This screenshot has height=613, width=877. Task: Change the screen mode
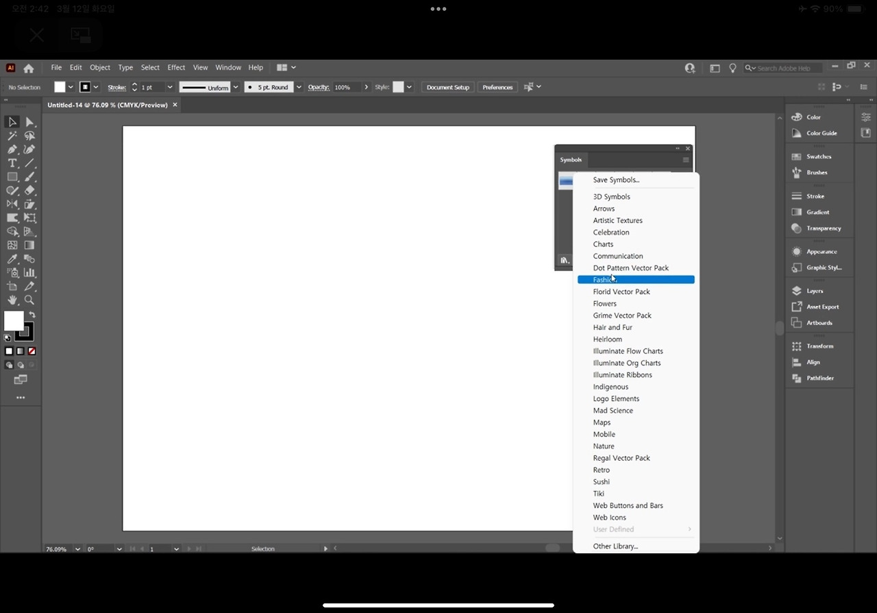[21, 380]
